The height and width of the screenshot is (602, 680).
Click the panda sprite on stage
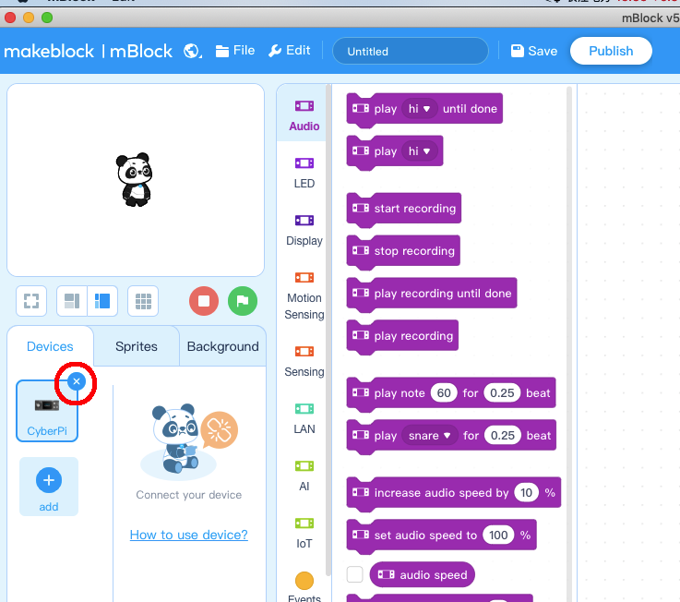point(135,179)
